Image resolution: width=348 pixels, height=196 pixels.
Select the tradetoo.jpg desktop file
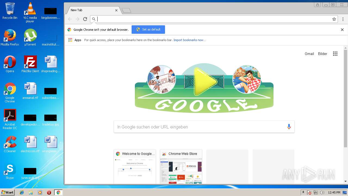pyautogui.click(x=51, y=120)
